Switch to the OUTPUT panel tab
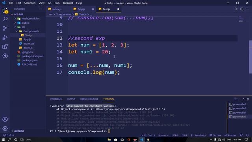The height and width of the screenshot is (142, 252). tap(71, 99)
